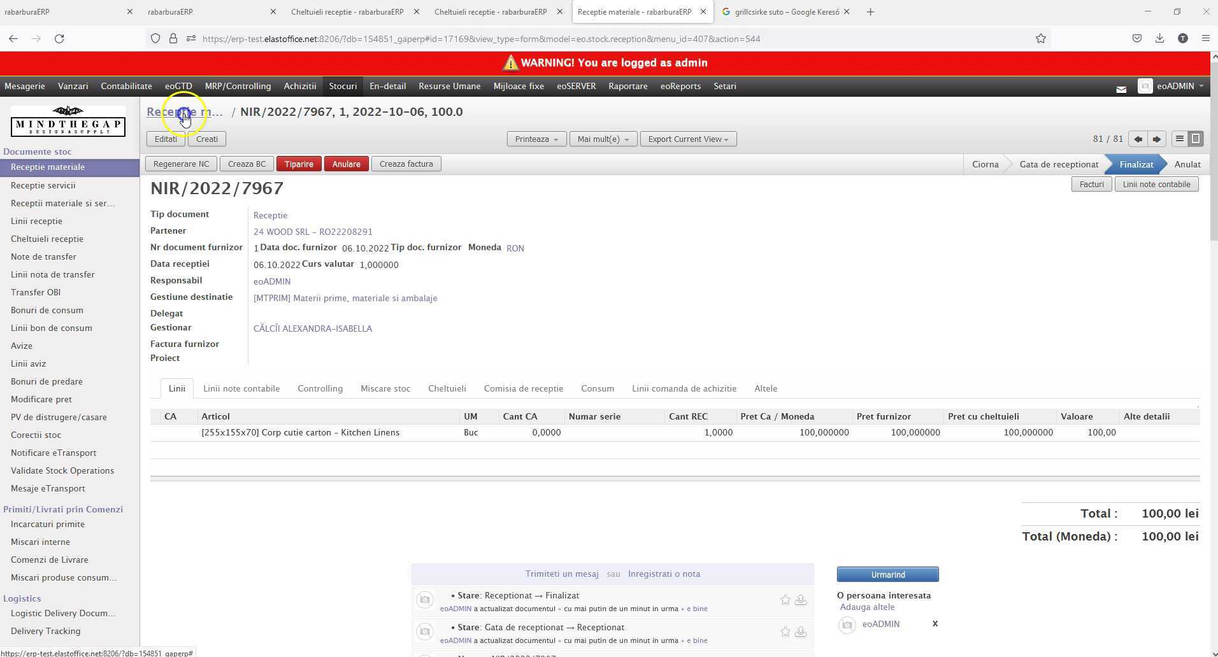Remove eoADMIN from followers
The width and height of the screenshot is (1218, 657).
(935, 624)
